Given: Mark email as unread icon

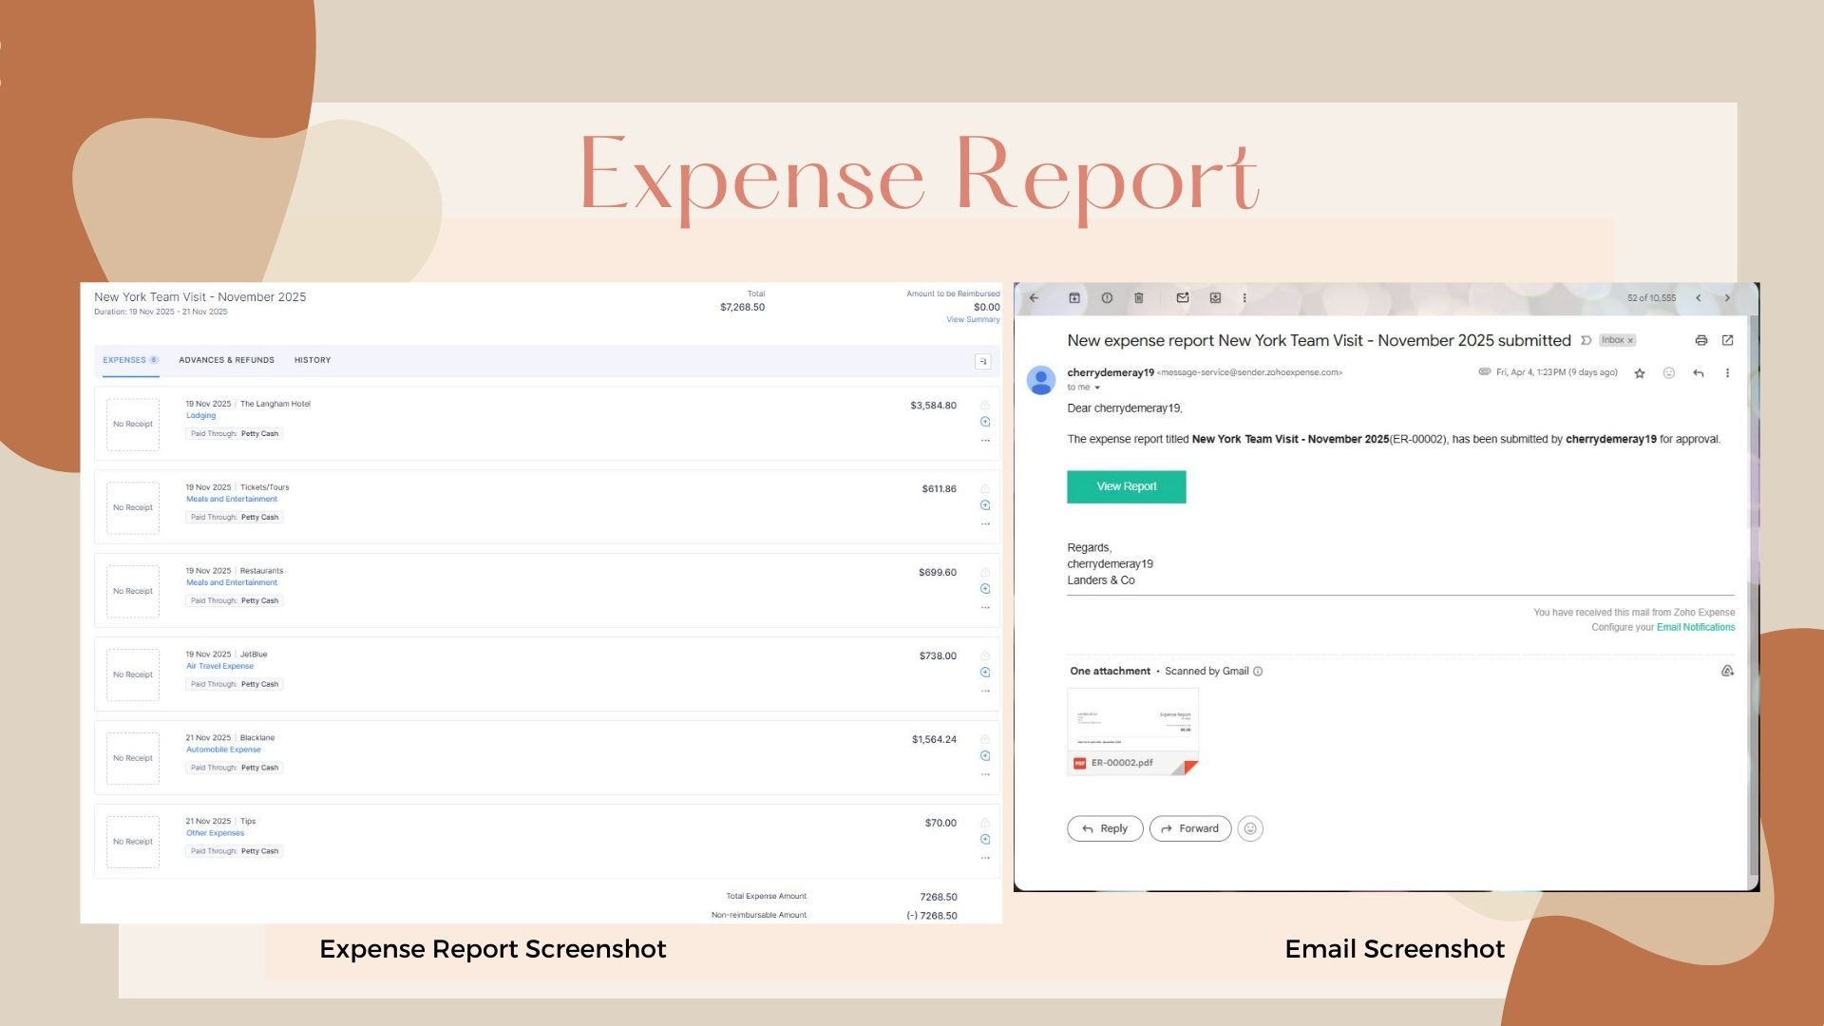Looking at the screenshot, I should (x=1183, y=298).
